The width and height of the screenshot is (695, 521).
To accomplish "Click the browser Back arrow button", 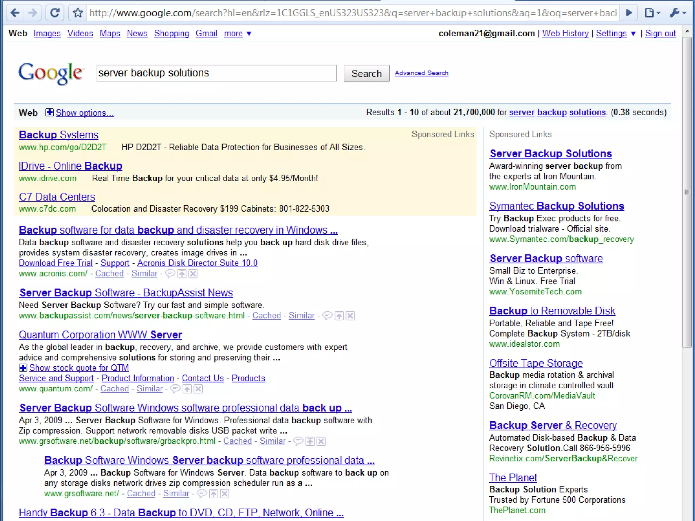I will tap(15, 13).
